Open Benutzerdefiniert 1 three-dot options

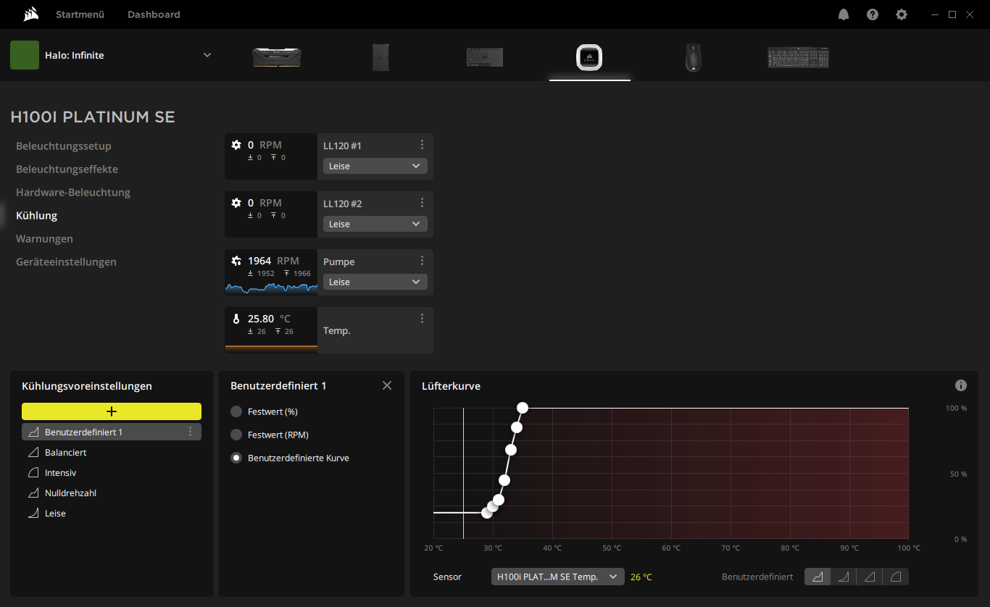point(191,432)
